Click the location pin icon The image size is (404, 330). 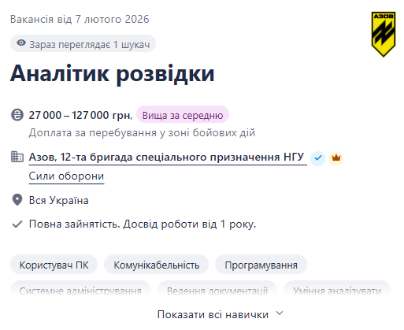click(17, 200)
